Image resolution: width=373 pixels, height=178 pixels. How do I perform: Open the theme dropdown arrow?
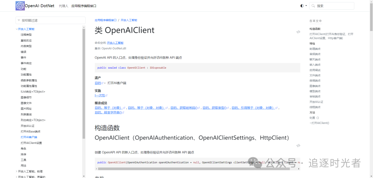[306, 6]
